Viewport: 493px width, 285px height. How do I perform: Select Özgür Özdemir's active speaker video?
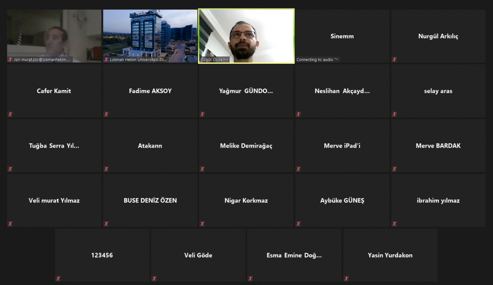[246, 36]
